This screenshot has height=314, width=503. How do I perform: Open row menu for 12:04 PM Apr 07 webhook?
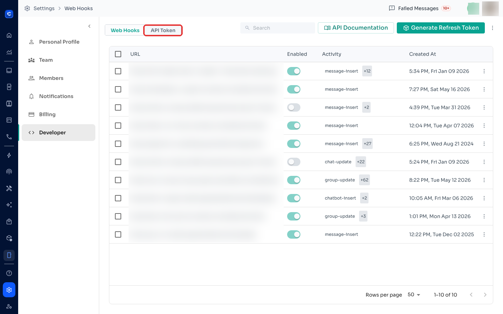point(484,126)
